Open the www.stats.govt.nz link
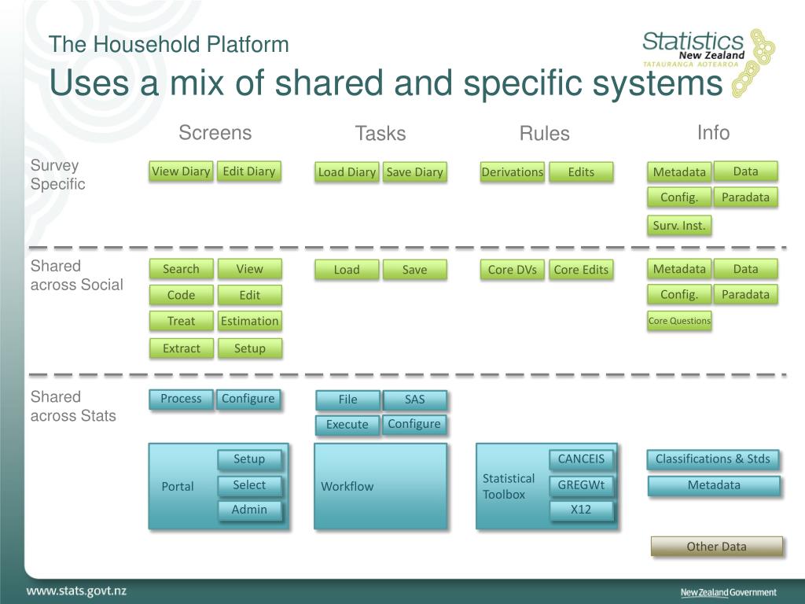805x604 pixels. pyautogui.click(x=76, y=591)
